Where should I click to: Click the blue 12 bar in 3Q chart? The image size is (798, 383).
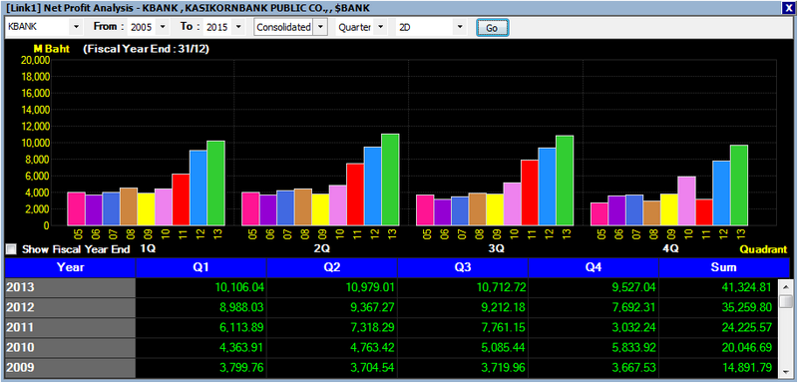(x=548, y=187)
